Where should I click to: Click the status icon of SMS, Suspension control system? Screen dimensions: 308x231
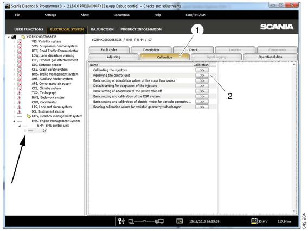click(x=20, y=47)
